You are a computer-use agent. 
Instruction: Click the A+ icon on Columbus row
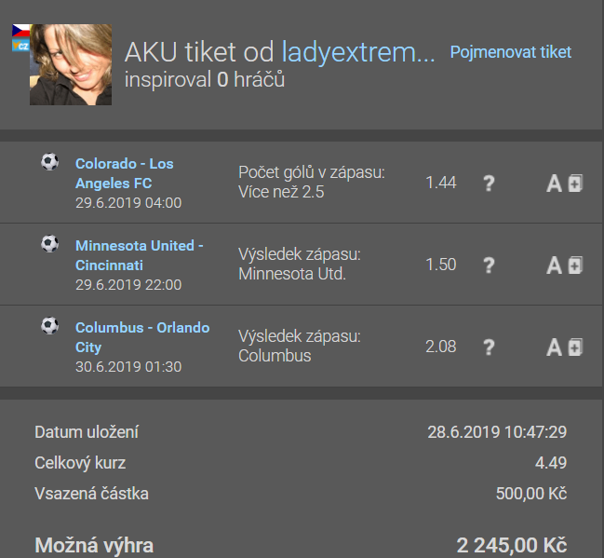564,347
